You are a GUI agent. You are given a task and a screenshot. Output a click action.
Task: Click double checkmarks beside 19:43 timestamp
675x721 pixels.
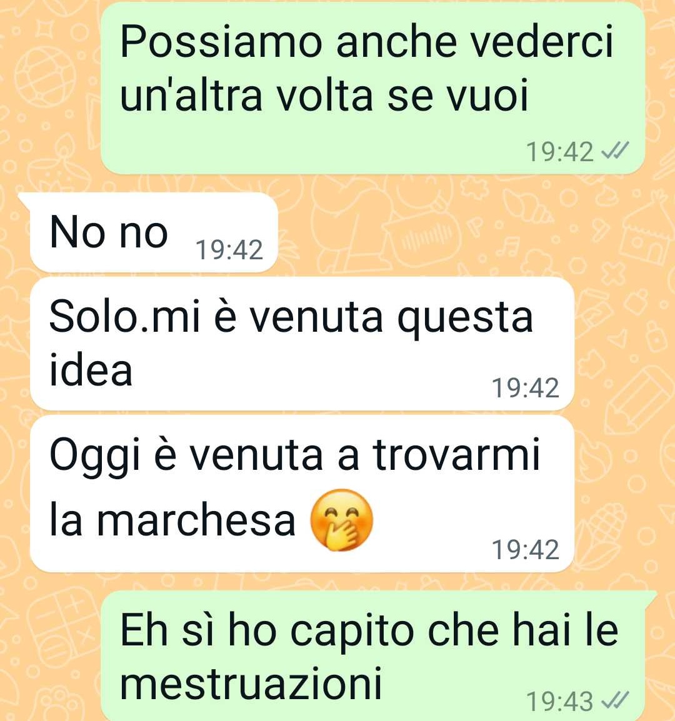[x=615, y=701]
